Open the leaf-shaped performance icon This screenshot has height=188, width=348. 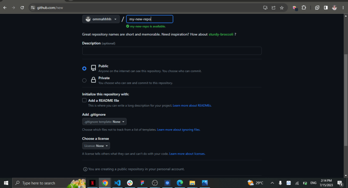point(317,8)
